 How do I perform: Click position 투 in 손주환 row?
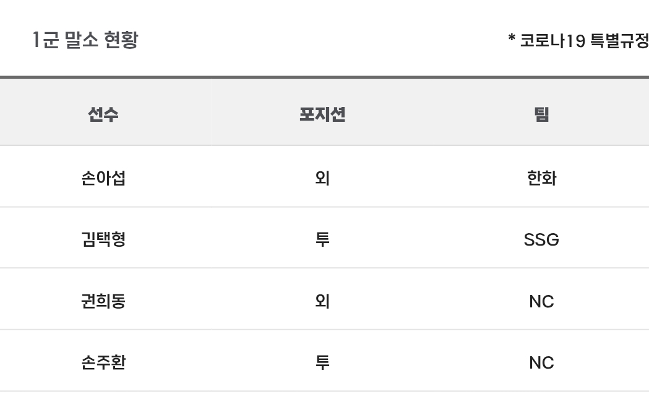322,362
